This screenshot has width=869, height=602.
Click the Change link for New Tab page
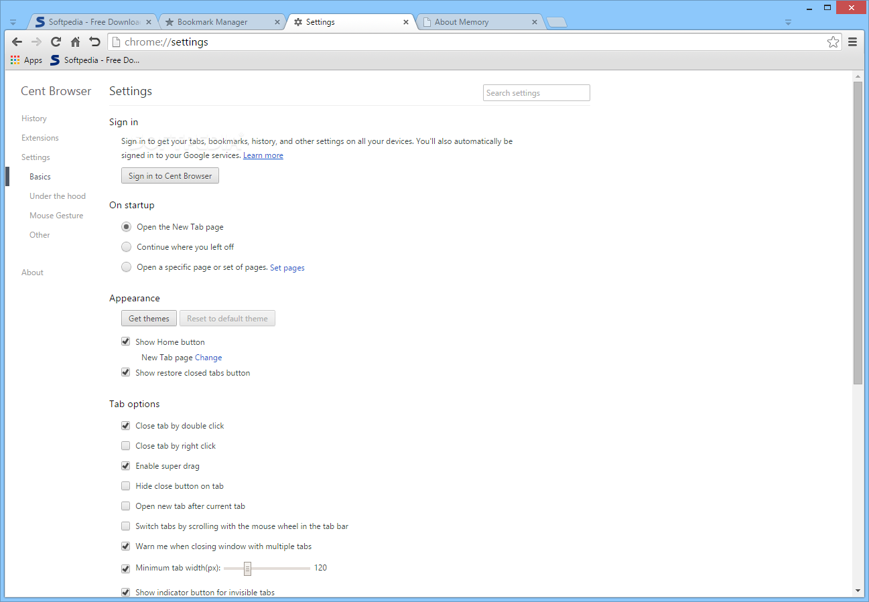[x=208, y=358]
